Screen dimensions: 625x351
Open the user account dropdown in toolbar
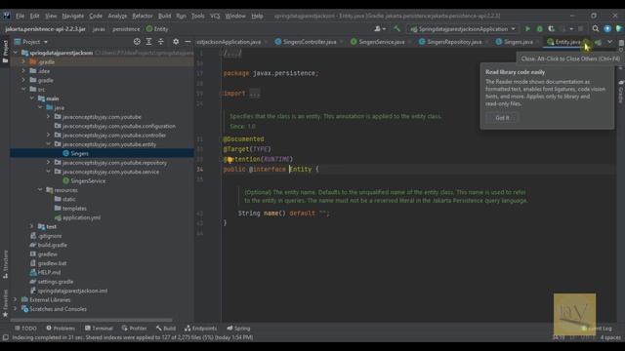pos(380,28)
